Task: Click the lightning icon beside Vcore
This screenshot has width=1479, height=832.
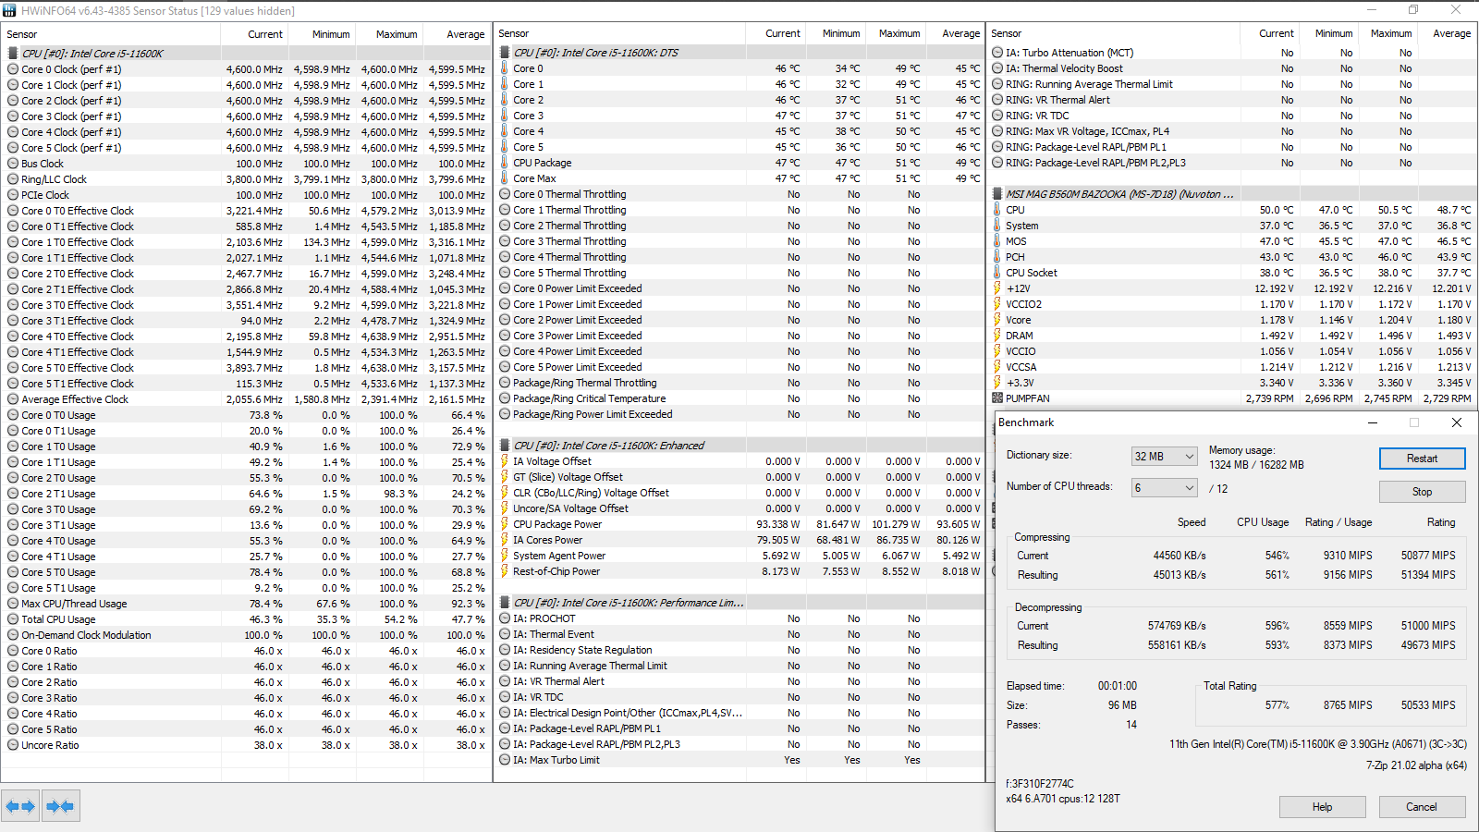Action: tap(997, 320)
